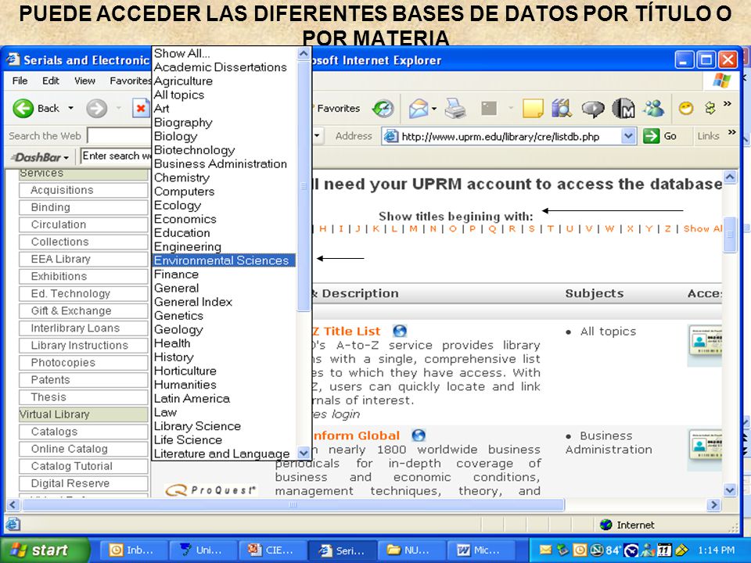The width and height of the screenshot is (751, 563).
Task: Open the nform Global database link
Action: pos(357,436)
